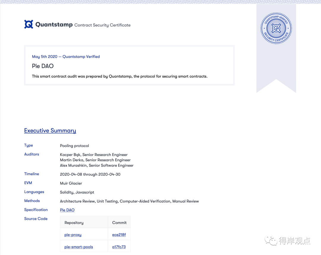Open the Executive Summary heading link

[50, 131]
